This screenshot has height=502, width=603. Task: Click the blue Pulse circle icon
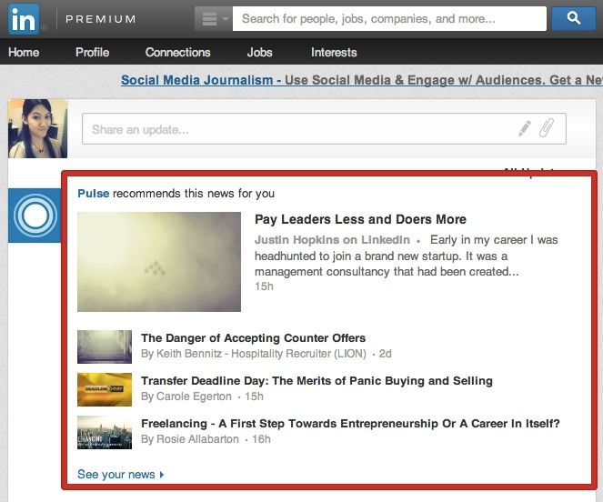(x=35, y=216)
